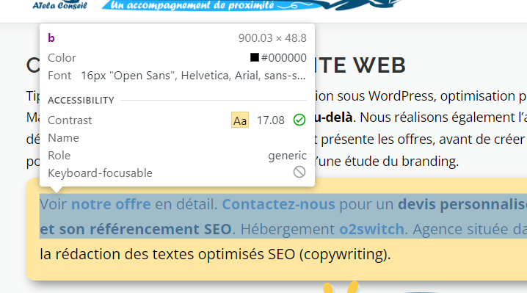Click the 'Role' label in tooltip
This screenshot has width=527, height=293.
(x=59, y=156)
